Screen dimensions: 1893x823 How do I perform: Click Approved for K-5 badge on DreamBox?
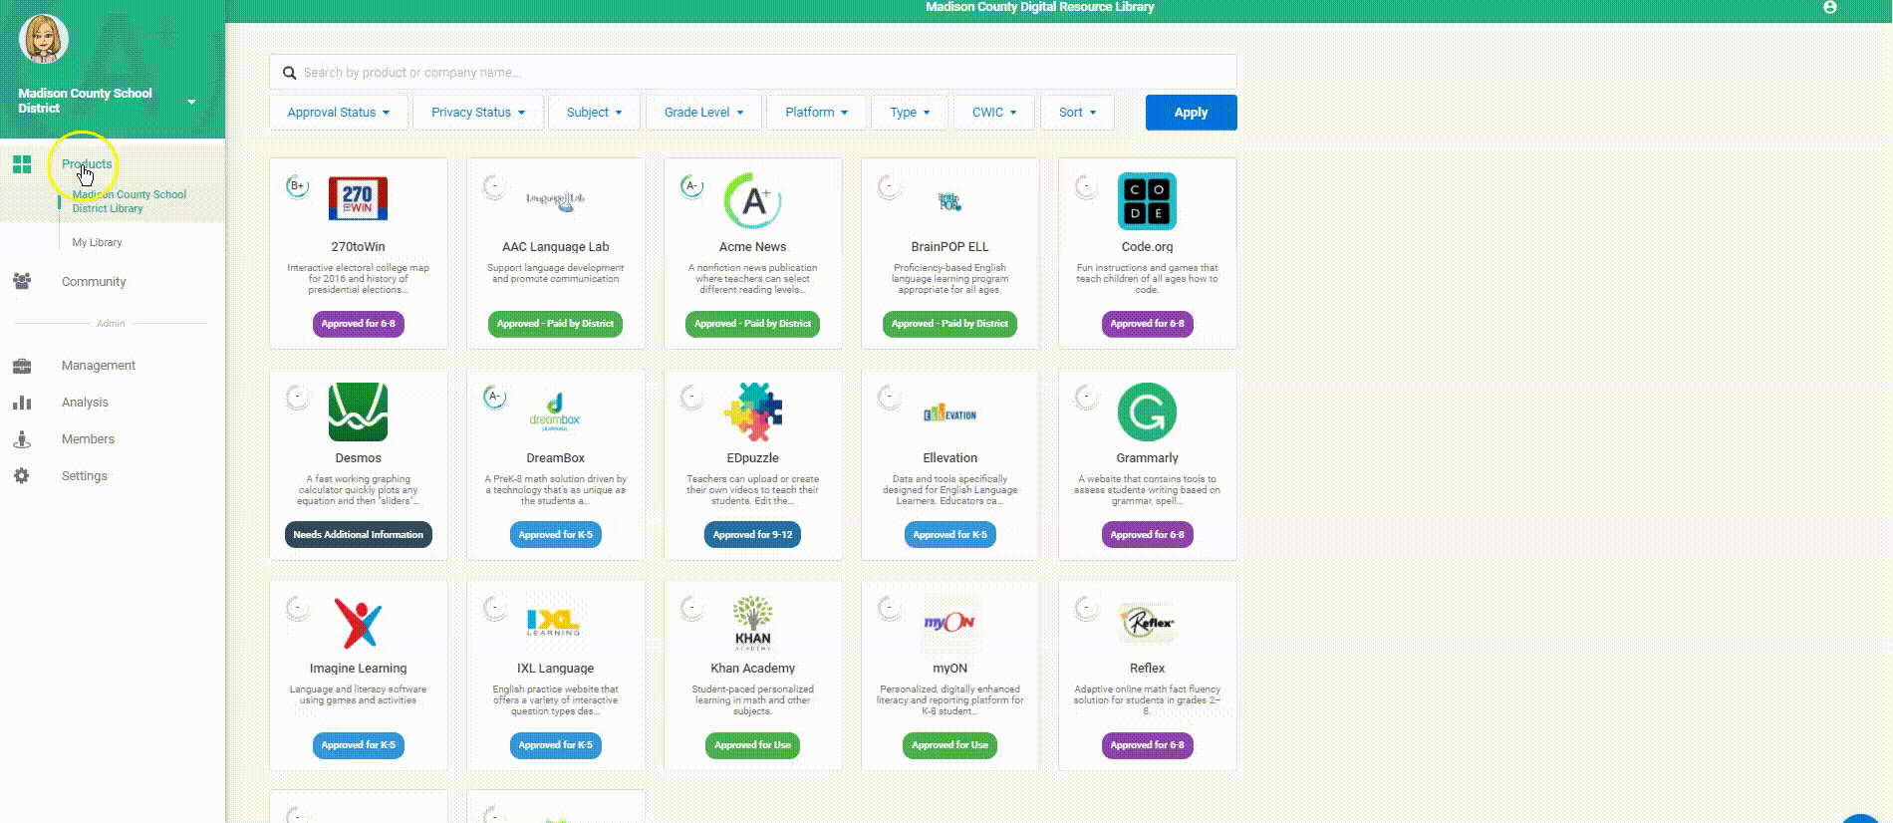coord(555,535)
